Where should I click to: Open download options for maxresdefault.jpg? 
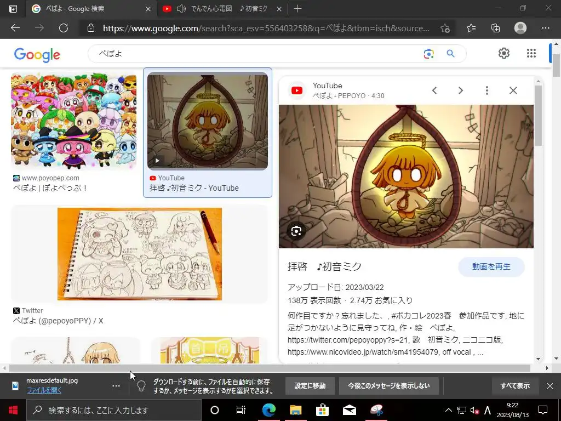point(116,386)
